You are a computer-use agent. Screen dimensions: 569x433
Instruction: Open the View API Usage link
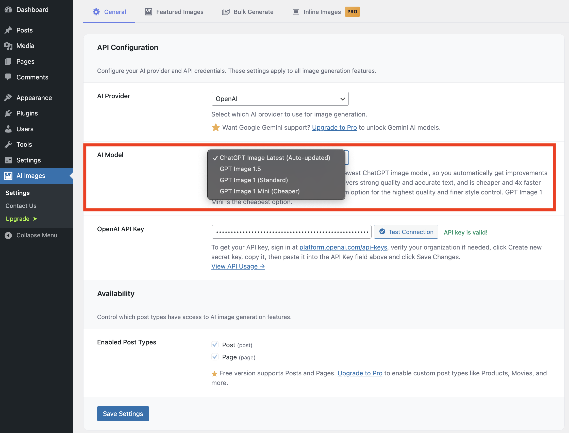(238, 266)
